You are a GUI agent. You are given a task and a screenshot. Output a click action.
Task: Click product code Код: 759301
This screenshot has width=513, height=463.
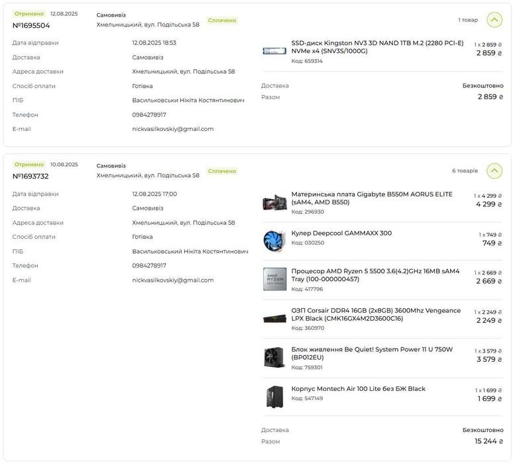pyautogui.click(x=307, y=368)
